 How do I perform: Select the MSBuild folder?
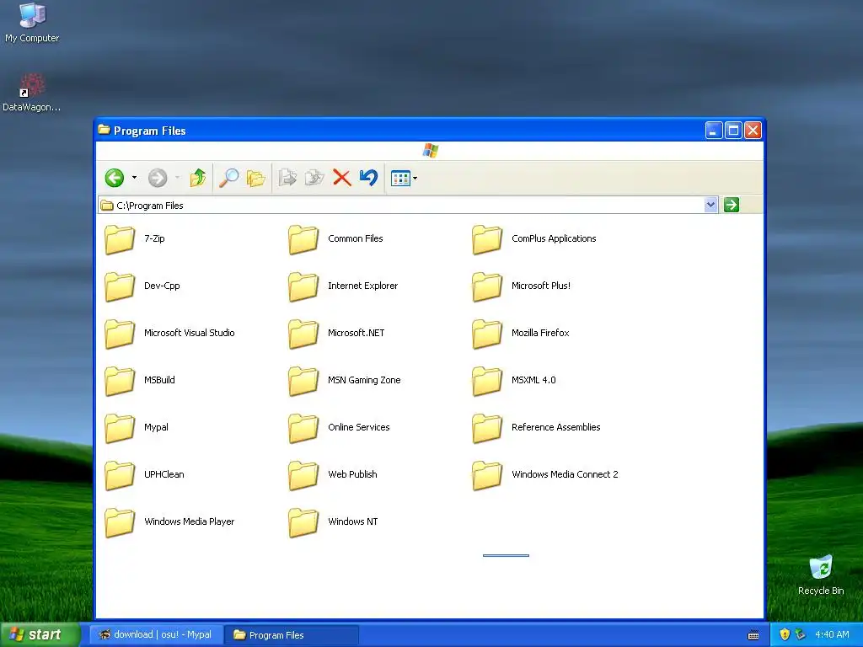point(140,381)
